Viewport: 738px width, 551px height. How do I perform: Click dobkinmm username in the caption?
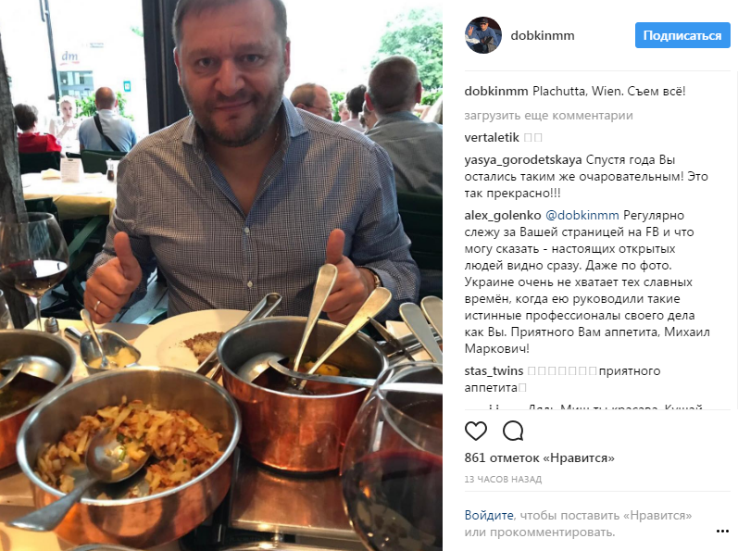coord(496,92)
